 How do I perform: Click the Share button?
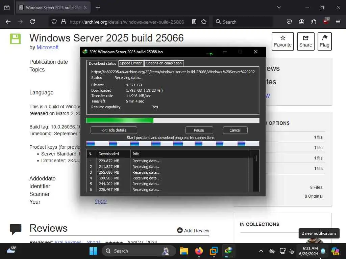tap(305, 41)
